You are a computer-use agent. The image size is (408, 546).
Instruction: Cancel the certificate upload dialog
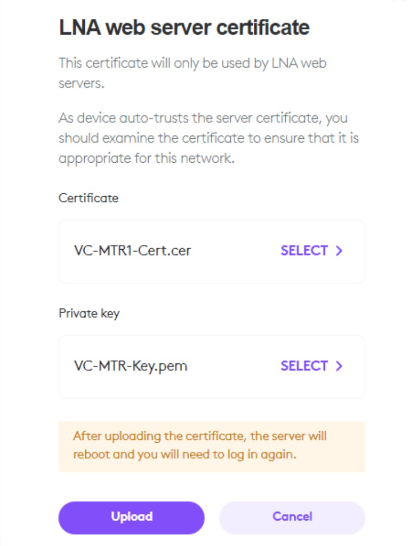coord(292,517)
